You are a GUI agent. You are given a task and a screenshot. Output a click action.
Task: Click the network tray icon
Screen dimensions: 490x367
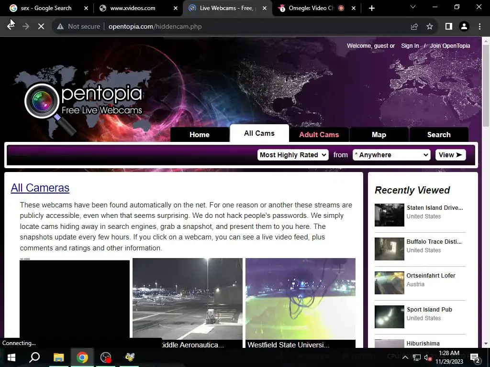417,357
